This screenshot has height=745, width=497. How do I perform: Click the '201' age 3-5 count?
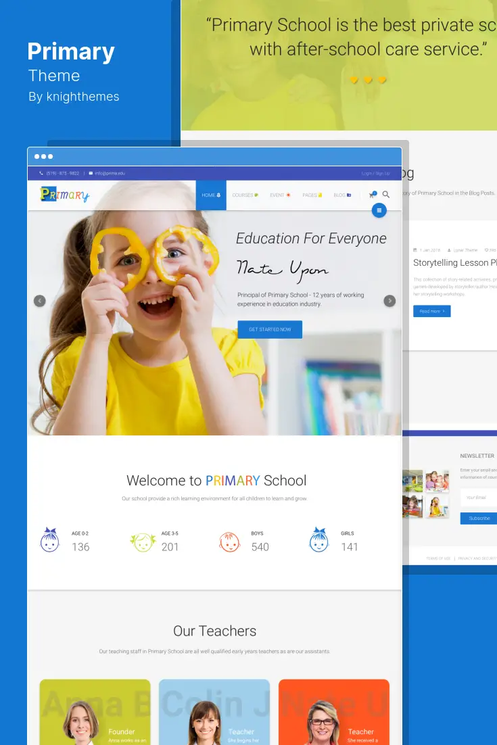point(170,547)
